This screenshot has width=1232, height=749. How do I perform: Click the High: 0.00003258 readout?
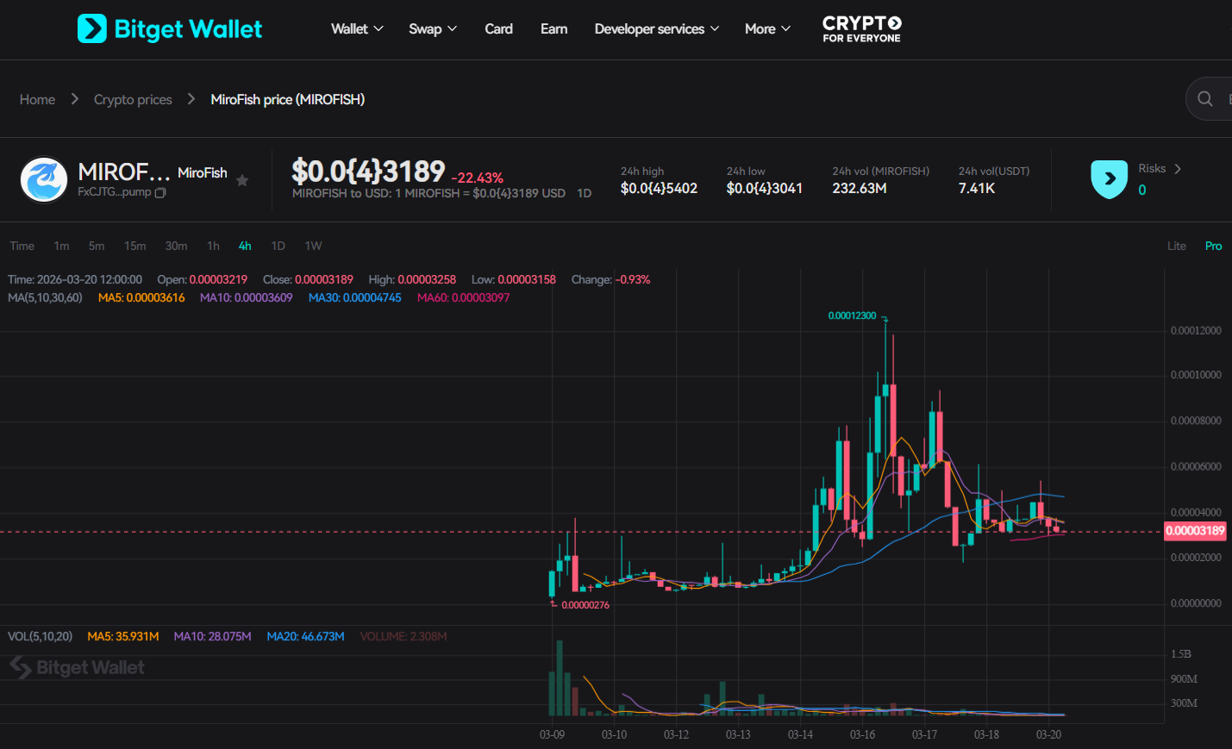click(x=412, y=279)
